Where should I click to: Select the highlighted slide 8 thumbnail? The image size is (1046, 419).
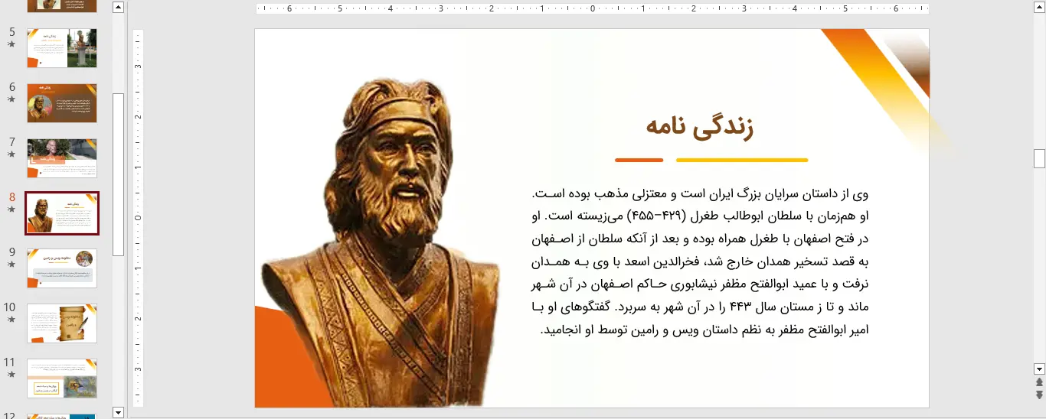point(62,213)
